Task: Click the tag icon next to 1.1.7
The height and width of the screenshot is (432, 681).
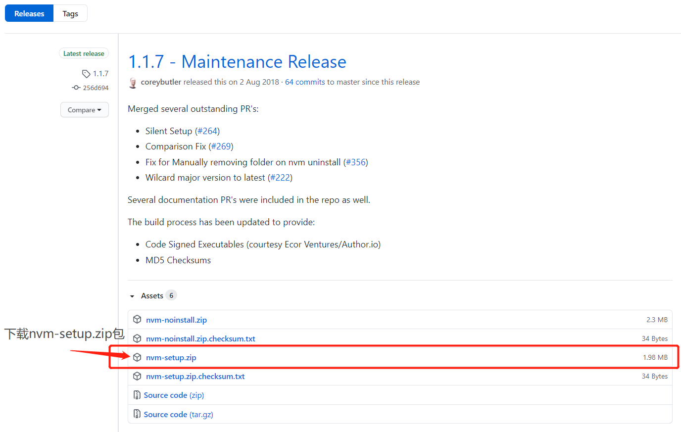Action: [x=86, y=74]
